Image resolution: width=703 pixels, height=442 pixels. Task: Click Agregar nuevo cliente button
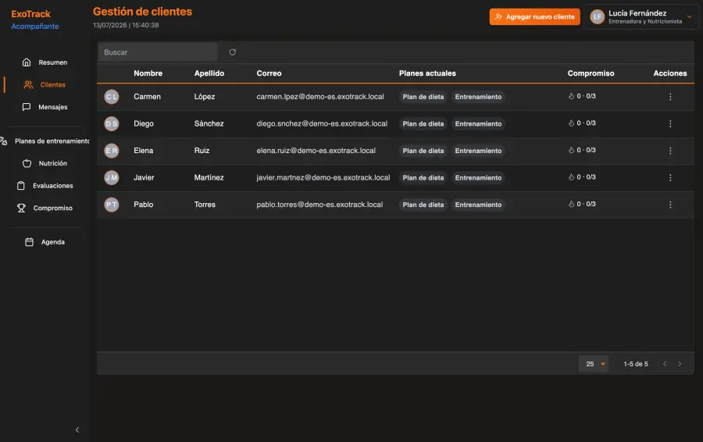coord(534,17)
